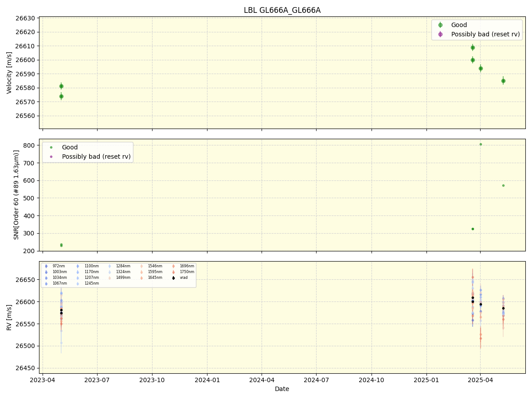The image size is (532, 399).
Task: Click the 2024-10 date tick label
Action: pos(371,380)
